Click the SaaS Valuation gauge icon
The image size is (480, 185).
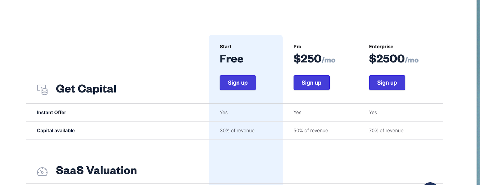tap(42, 171)
